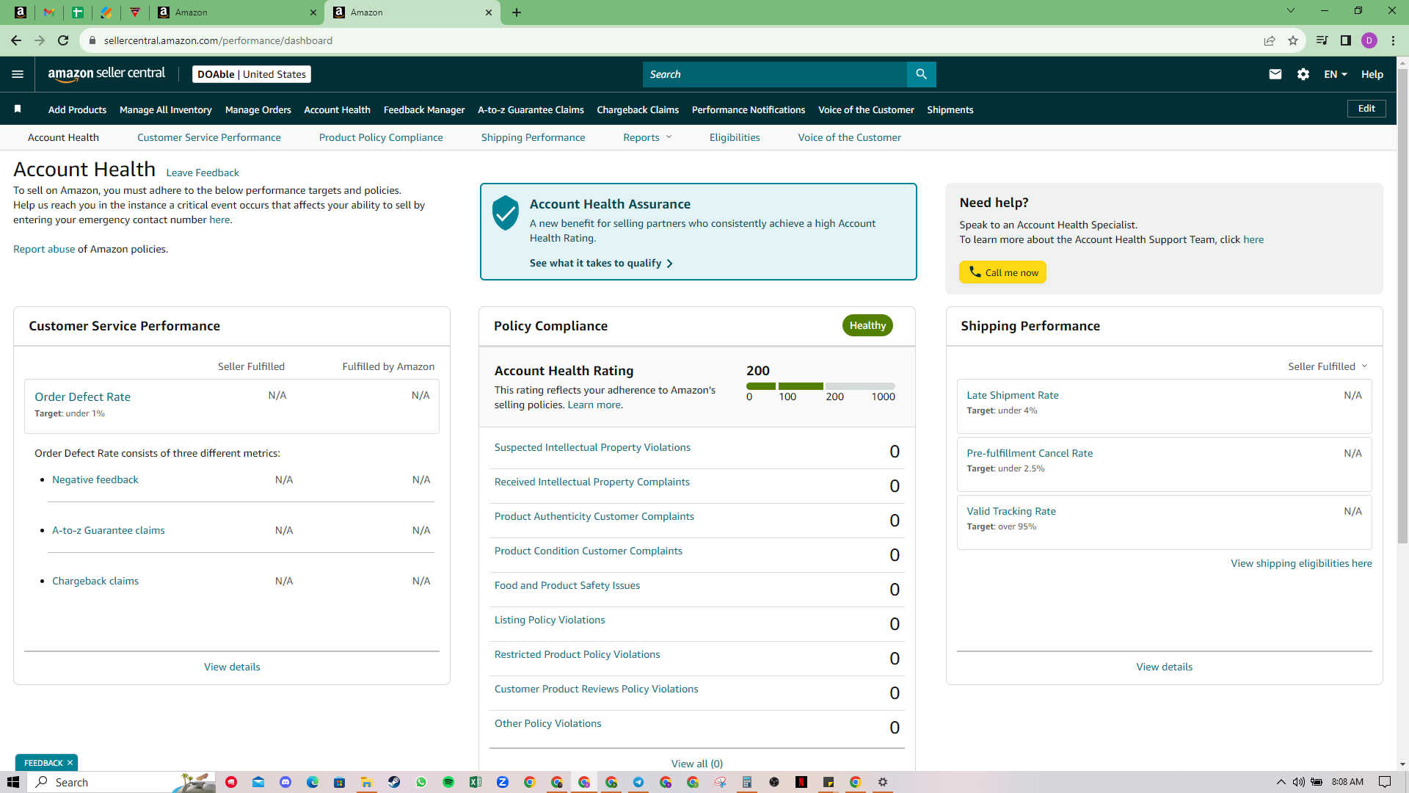
Task: Open the Late Shipment Rate link
Action: (x=1013, y=395)
